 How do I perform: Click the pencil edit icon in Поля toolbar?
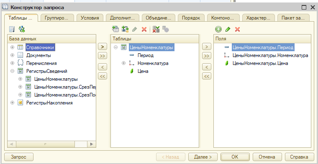click(228, 30)
